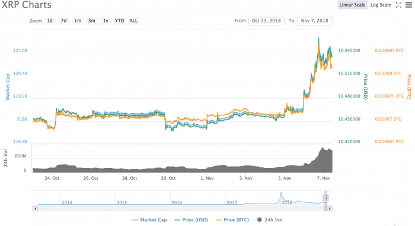
Task: Click the $20.4B market cap label
Action: tap(20, 73)
